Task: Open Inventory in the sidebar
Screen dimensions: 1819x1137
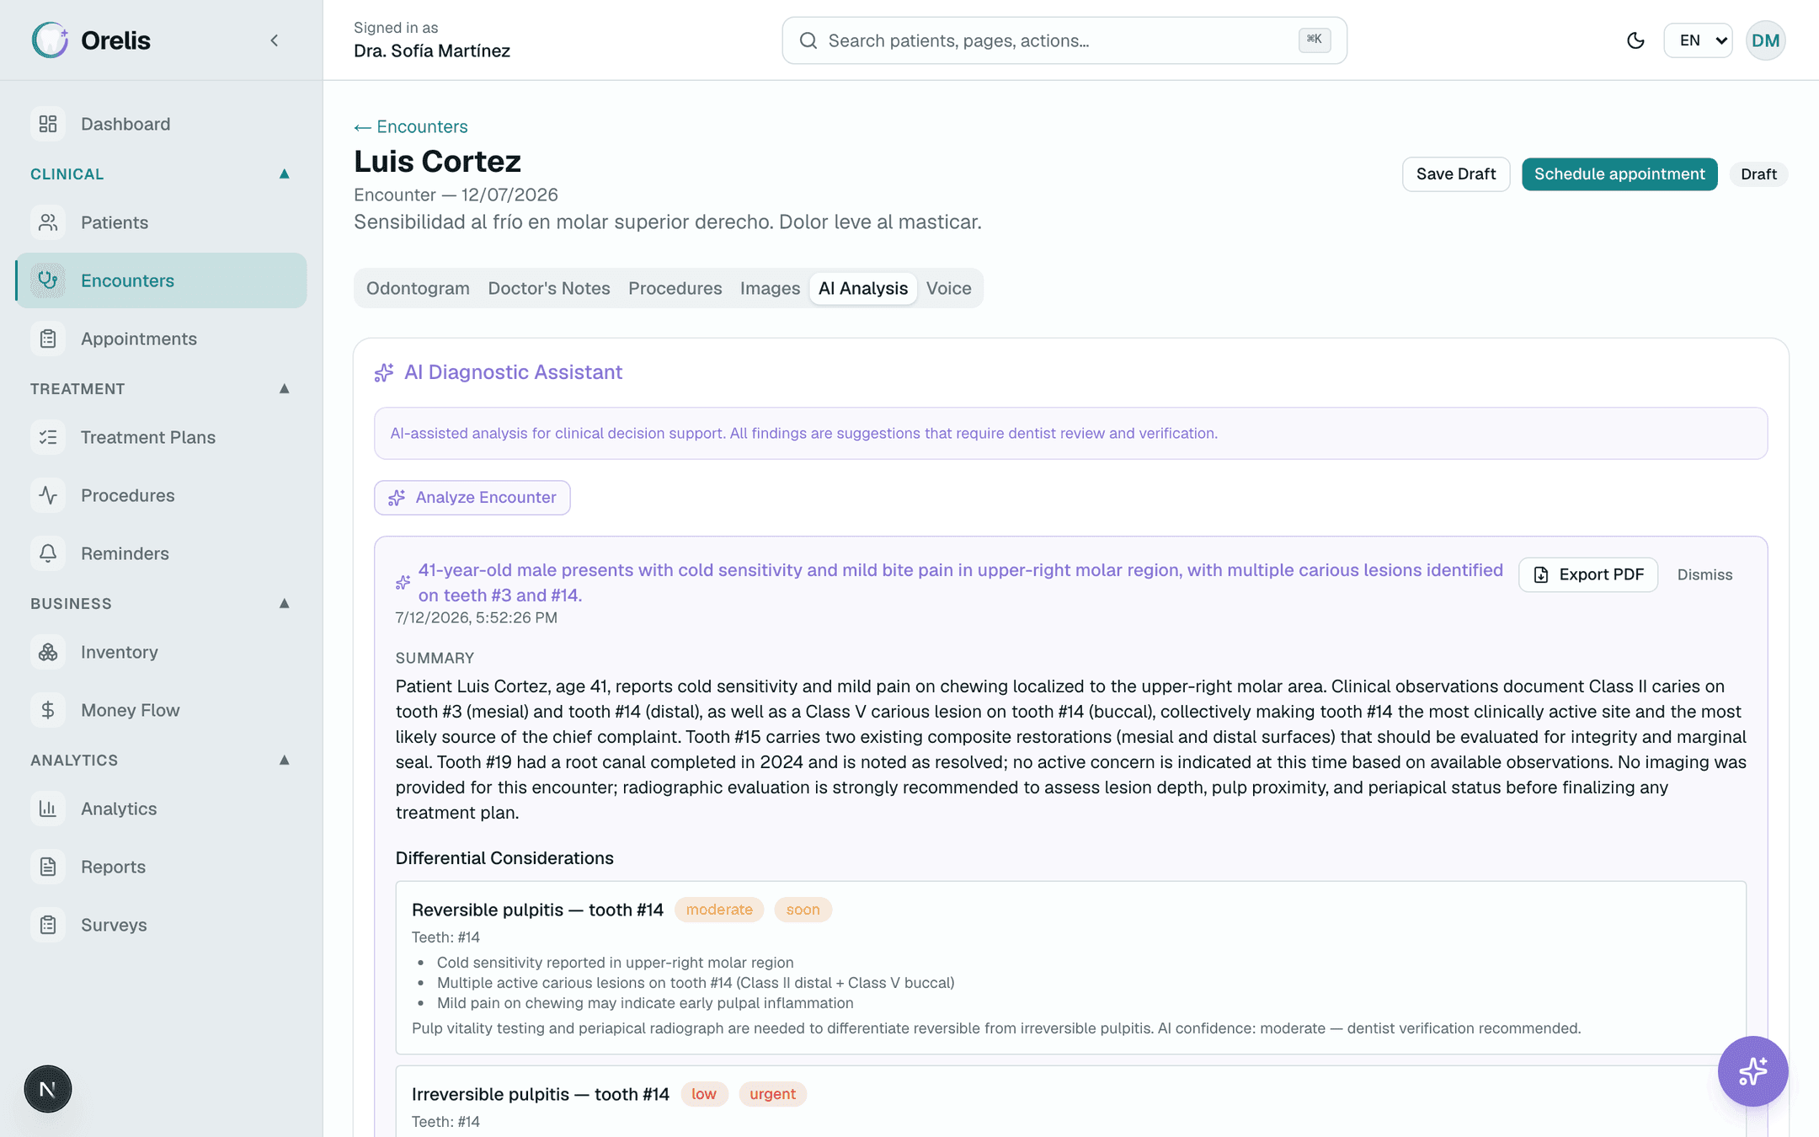Action: [161, 652]
